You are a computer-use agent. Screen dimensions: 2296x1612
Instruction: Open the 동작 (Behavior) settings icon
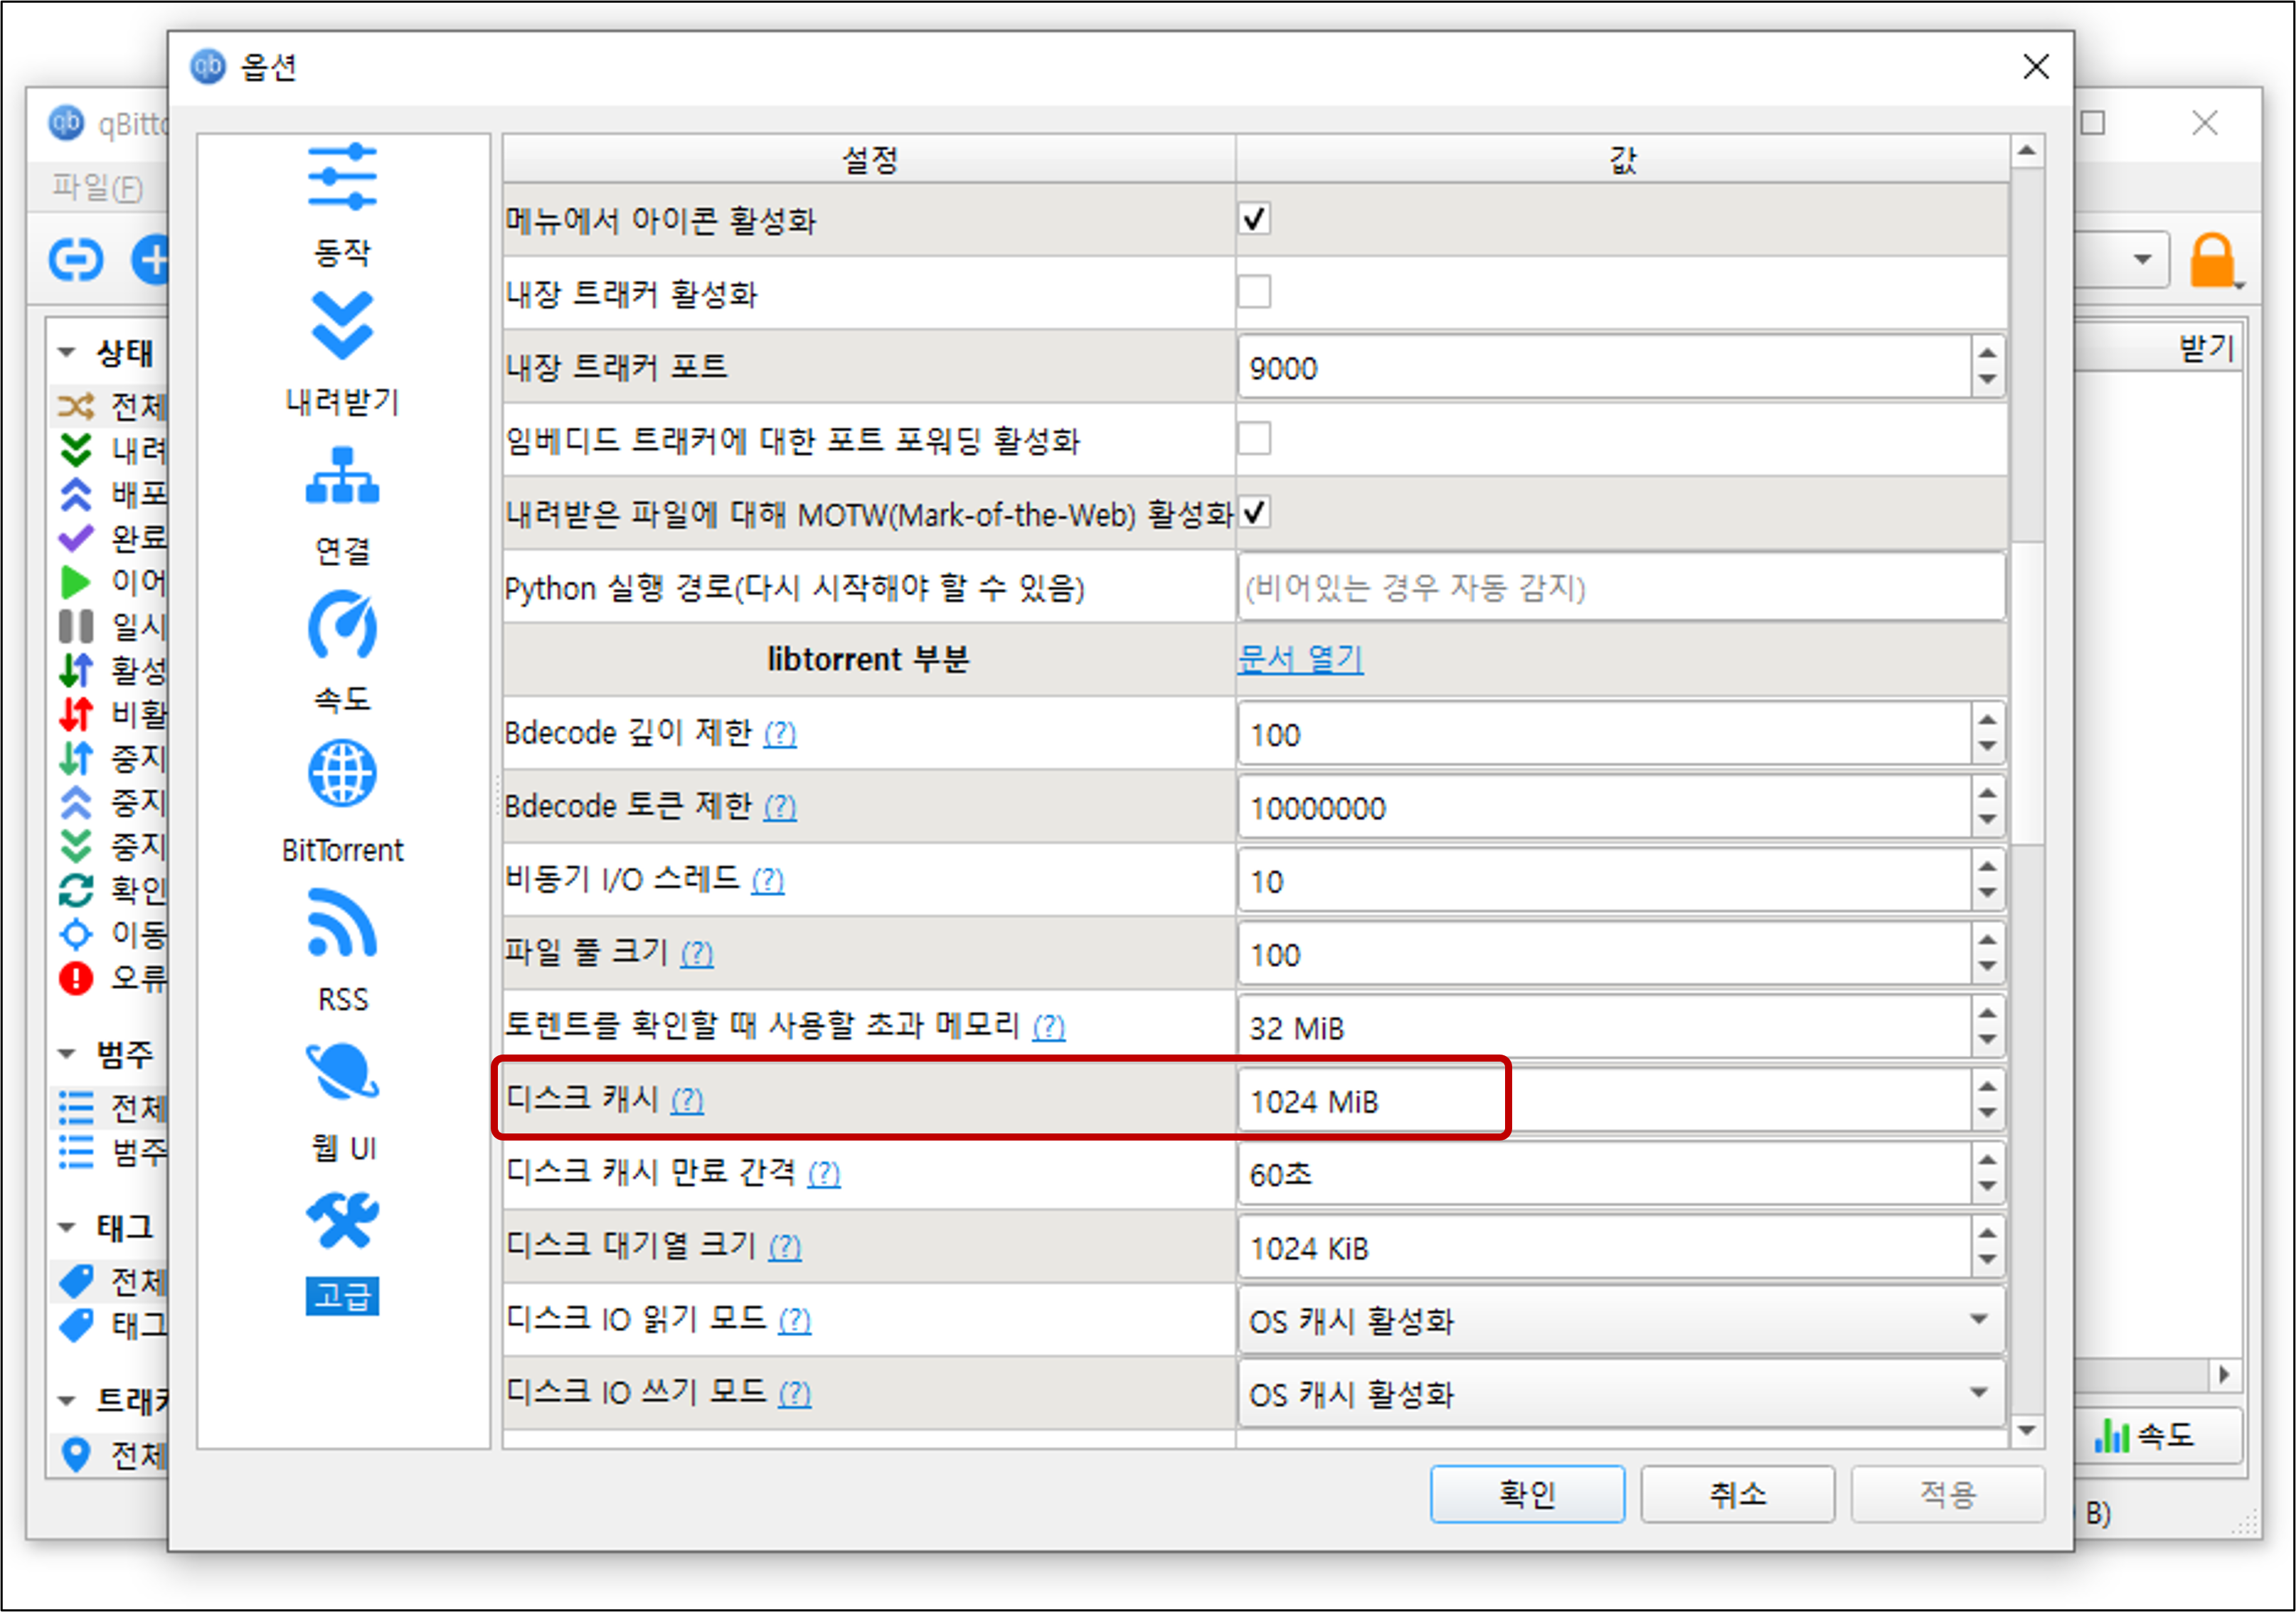(x=342, y=178)
